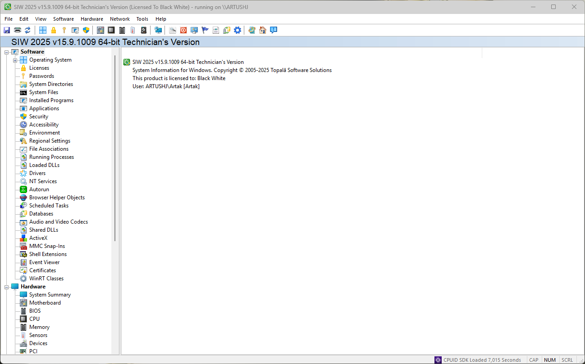Click the red power button toolbar icon
The image size is (585, 364).
click(183, 30)
